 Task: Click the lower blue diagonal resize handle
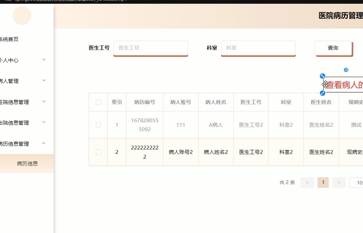coord(323,93)
